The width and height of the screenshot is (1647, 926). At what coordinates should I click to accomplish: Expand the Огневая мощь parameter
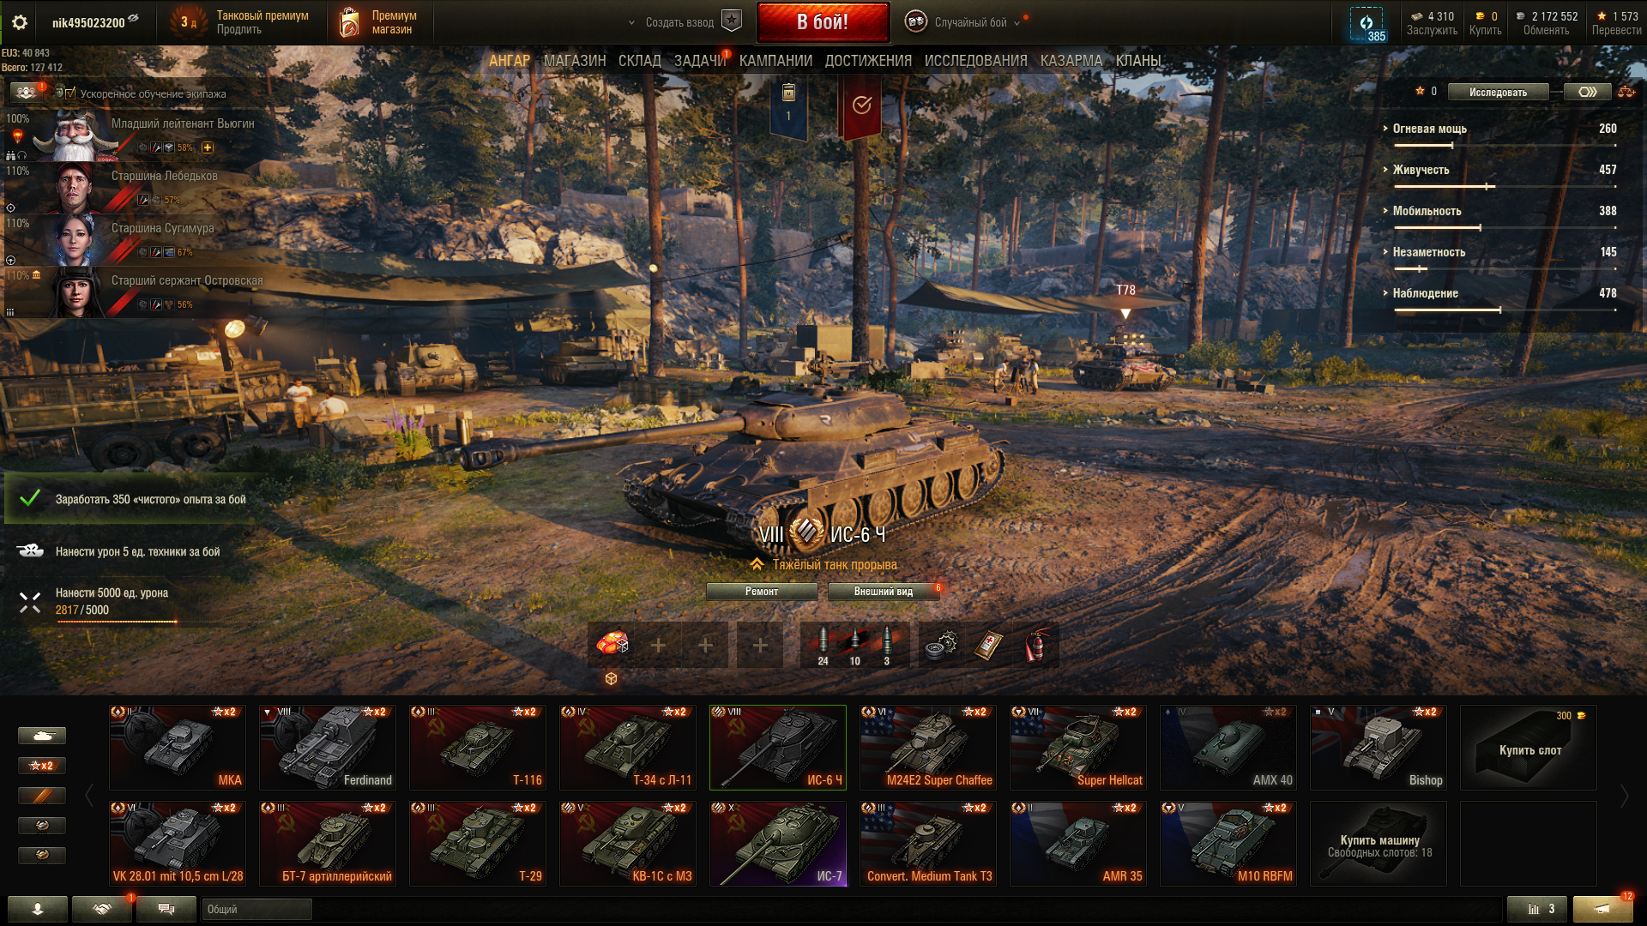[1429, 129]
